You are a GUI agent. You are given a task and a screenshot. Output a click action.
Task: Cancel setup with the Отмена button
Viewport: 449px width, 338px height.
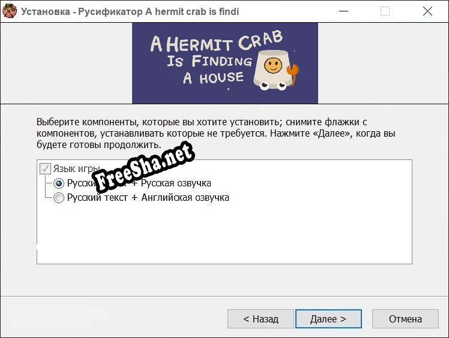[405, 319]
